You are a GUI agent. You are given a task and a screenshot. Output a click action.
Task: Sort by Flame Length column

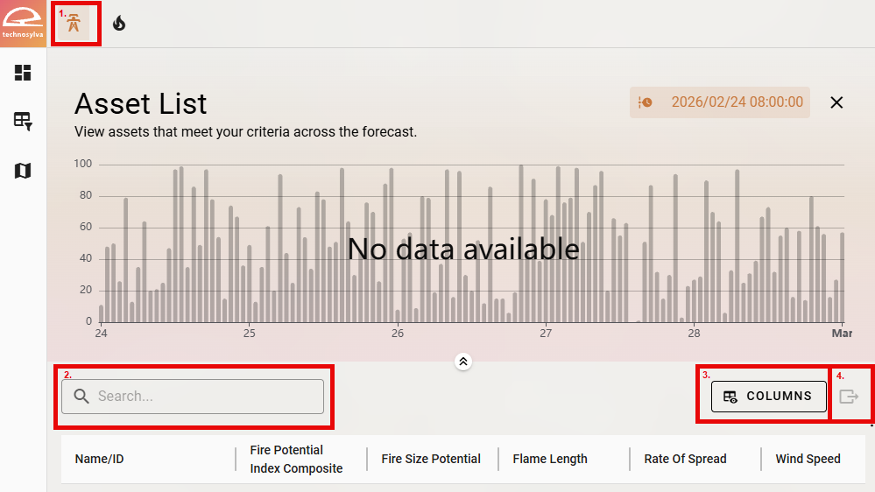tap(550, 459)
